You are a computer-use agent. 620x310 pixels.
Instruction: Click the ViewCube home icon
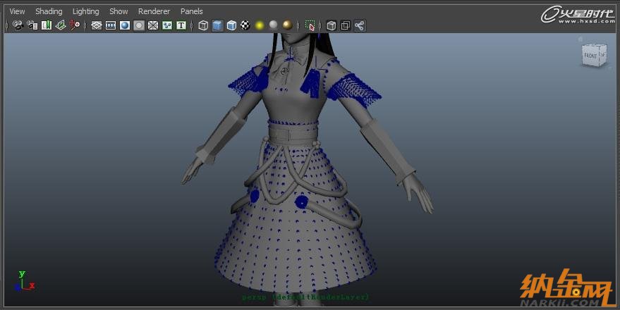coord(581,39)
